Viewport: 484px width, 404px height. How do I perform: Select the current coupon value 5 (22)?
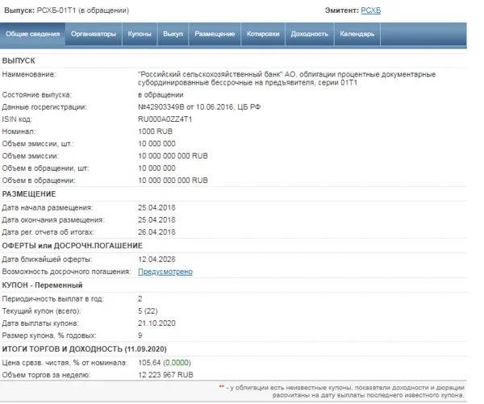click(148, 311)
